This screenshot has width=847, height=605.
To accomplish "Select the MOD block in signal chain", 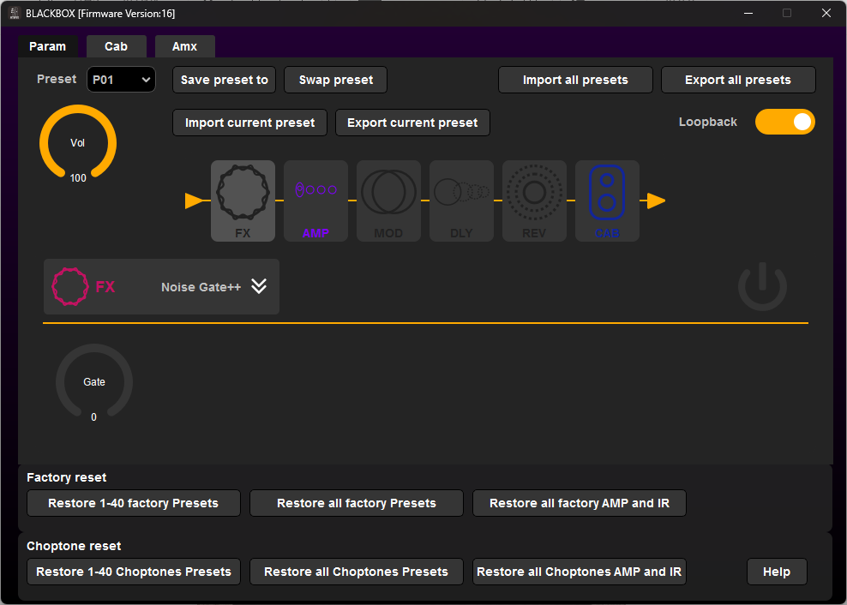I will tap(388, 201).
